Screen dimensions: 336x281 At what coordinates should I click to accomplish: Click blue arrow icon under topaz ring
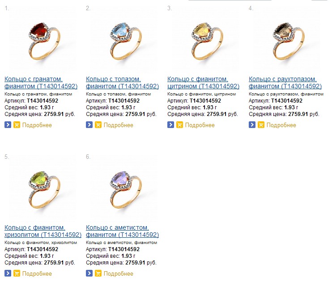[x=89, y=125]
